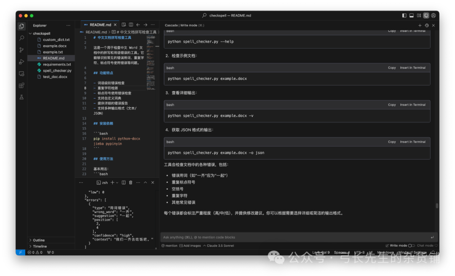
Task: Open the Search view in activity bar
Action: tap(21, 38)
